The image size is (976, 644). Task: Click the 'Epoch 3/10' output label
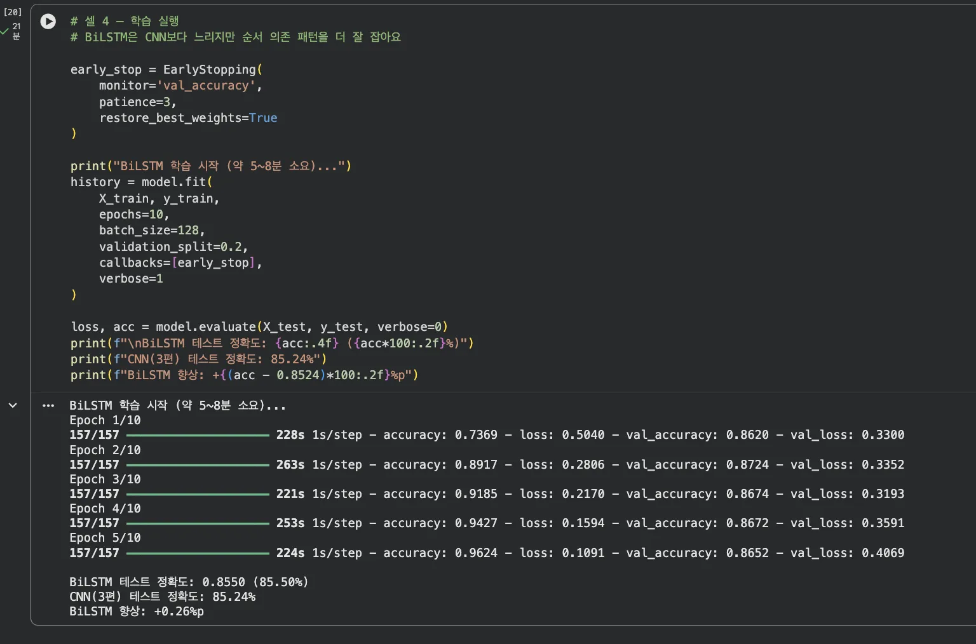pos(105,479)
